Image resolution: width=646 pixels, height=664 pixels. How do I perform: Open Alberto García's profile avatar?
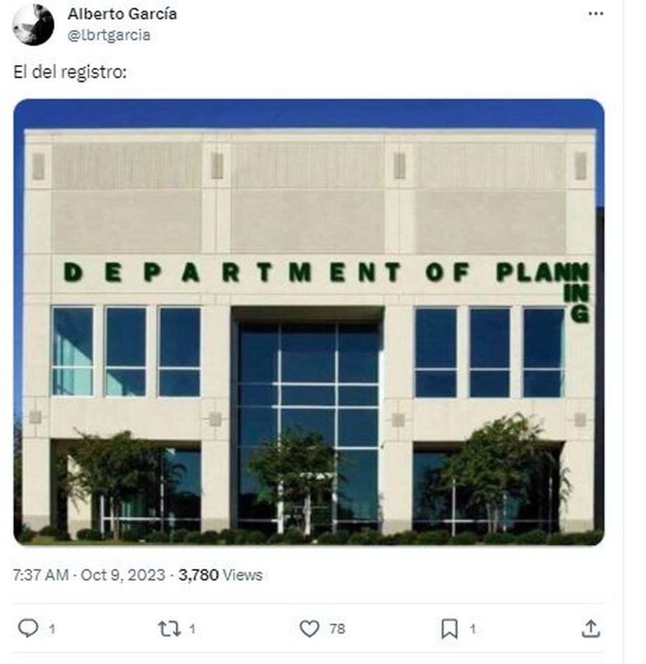[x=33, y=25]
